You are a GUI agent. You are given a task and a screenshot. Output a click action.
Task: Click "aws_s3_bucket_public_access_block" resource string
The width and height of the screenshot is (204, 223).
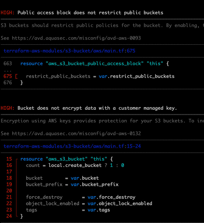pyautogui.click(x=95, y=64)
